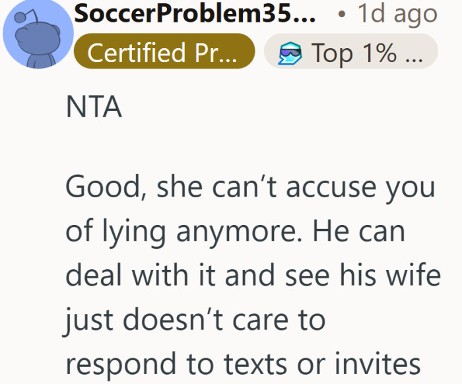Image resolution: width=462 pixels, height=384 pixels.
Task: Click the 'NTA' verdict text
Action: point(94,108)
